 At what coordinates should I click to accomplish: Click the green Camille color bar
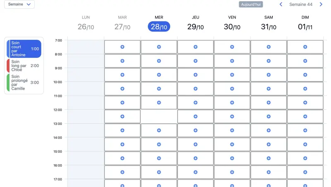click(8, 82)
